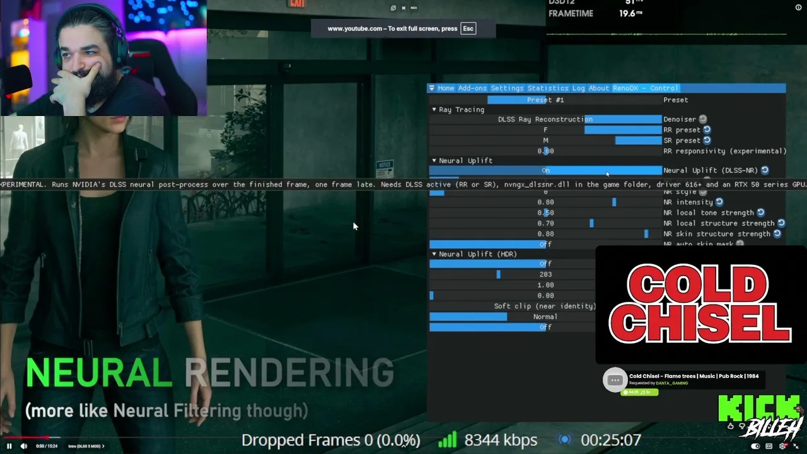Switch to the About tab
This screenshot has height=454, width=807.
tap(599, 88)
